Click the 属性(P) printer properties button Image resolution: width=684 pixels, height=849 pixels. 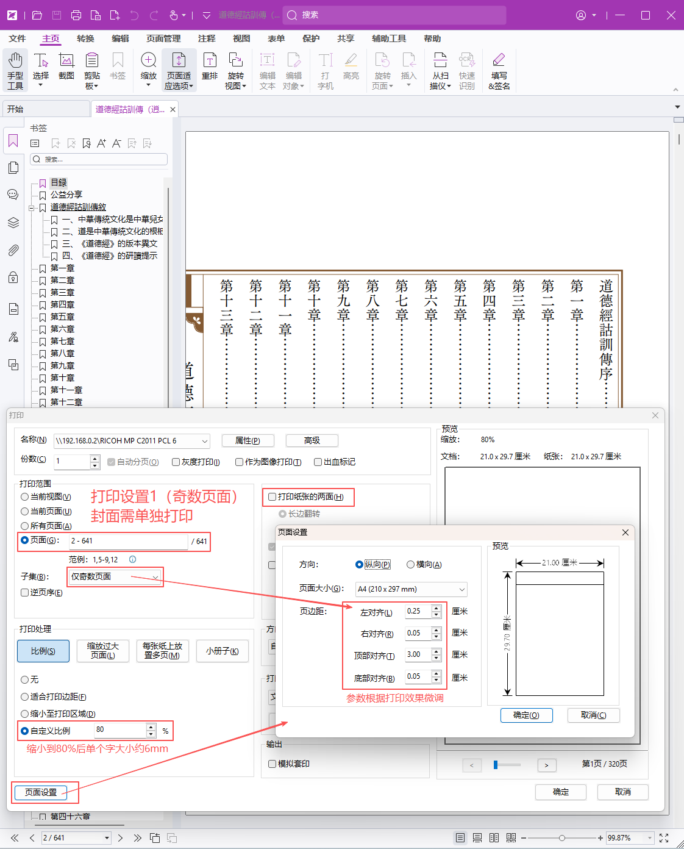pyautogui.click(x=248, y=440)
